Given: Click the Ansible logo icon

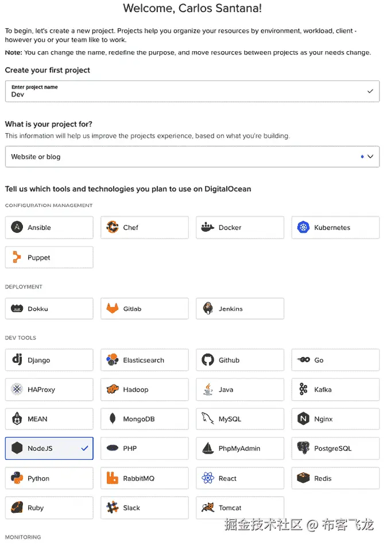Looking at the screenshot, I should [17, 228].
